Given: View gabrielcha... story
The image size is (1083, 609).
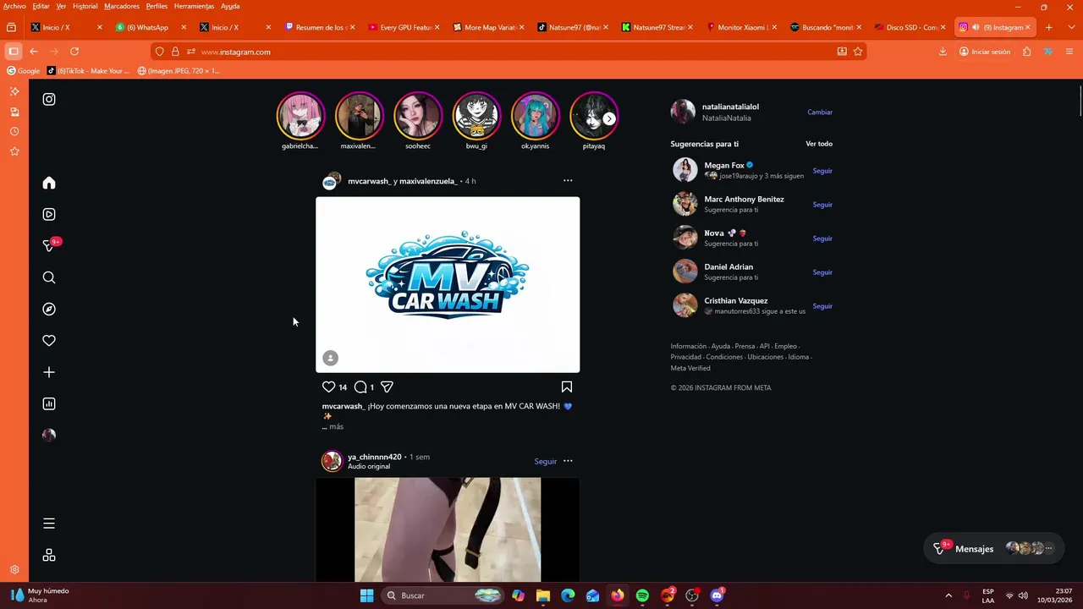Looking at the screenshot, I should coord(300,116).
